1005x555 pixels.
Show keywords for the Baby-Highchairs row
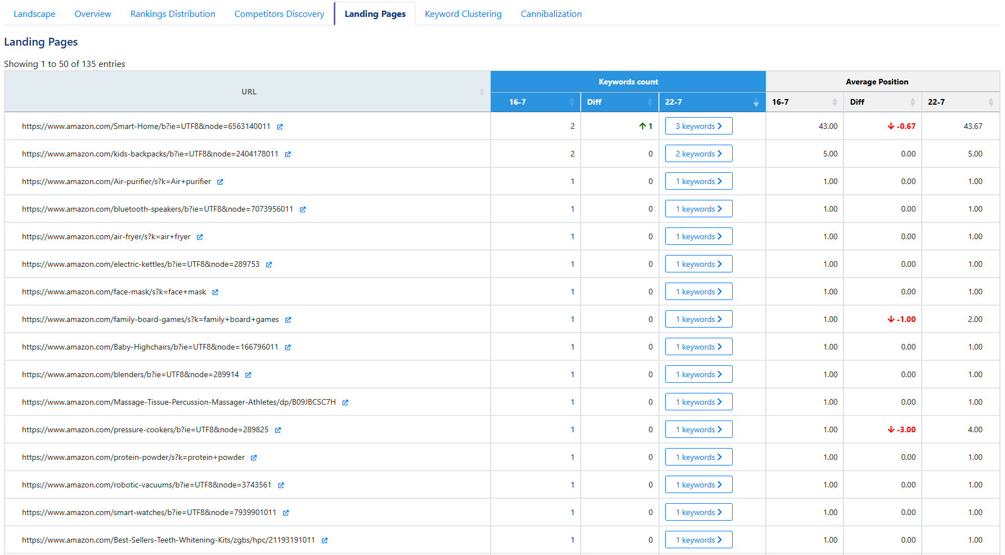click(x=698, y=347)
